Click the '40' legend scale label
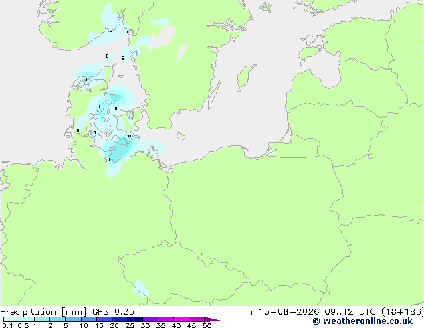The width and height of the screenshot is (424, 328). (176, 325)
